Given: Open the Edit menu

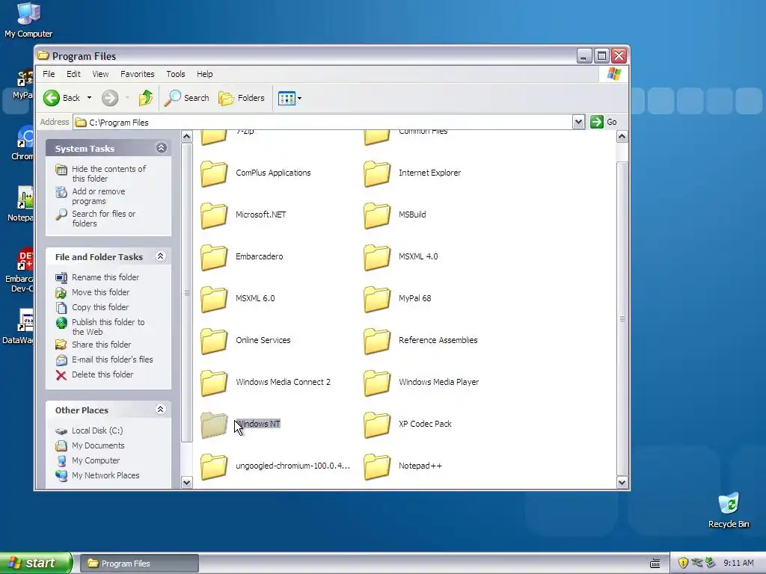Looking at the screenshot, I should 73,74.
